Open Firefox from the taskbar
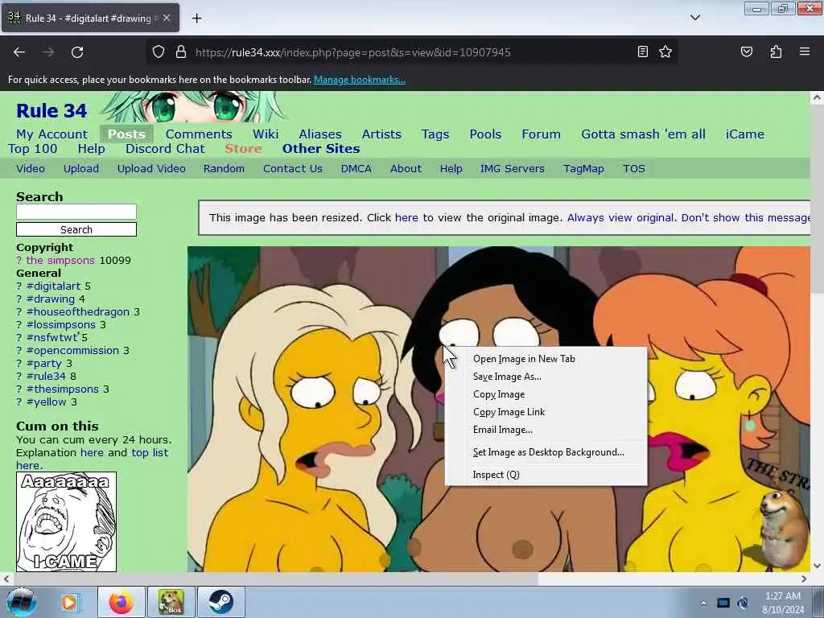 pyautogui.click(x=121, y=602)
